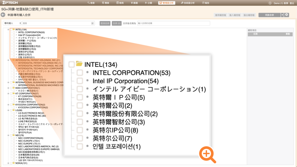Click the INTERDIGITAL PATENT HOLDINGS, INC.(21) folder icon
This screenshot has width=297, height=167.
pyautogui.click(x=14, y=60)
